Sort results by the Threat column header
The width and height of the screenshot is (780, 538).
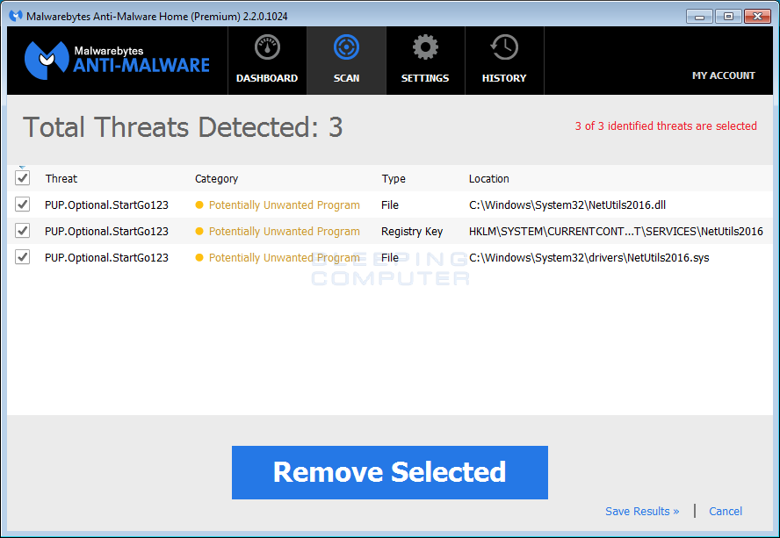tap(61, 178)
